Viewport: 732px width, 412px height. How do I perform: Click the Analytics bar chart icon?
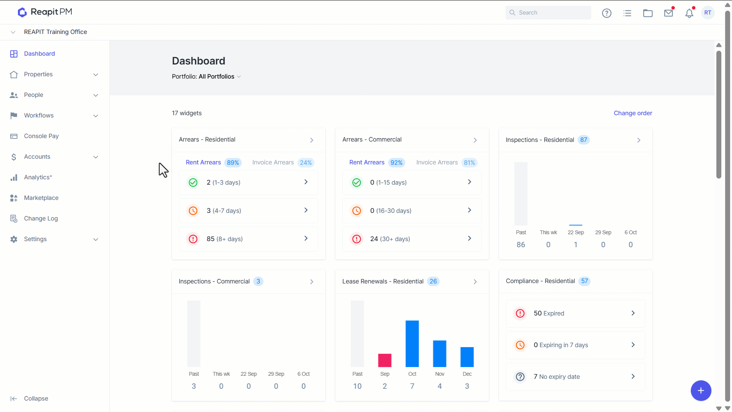(14, 177)
